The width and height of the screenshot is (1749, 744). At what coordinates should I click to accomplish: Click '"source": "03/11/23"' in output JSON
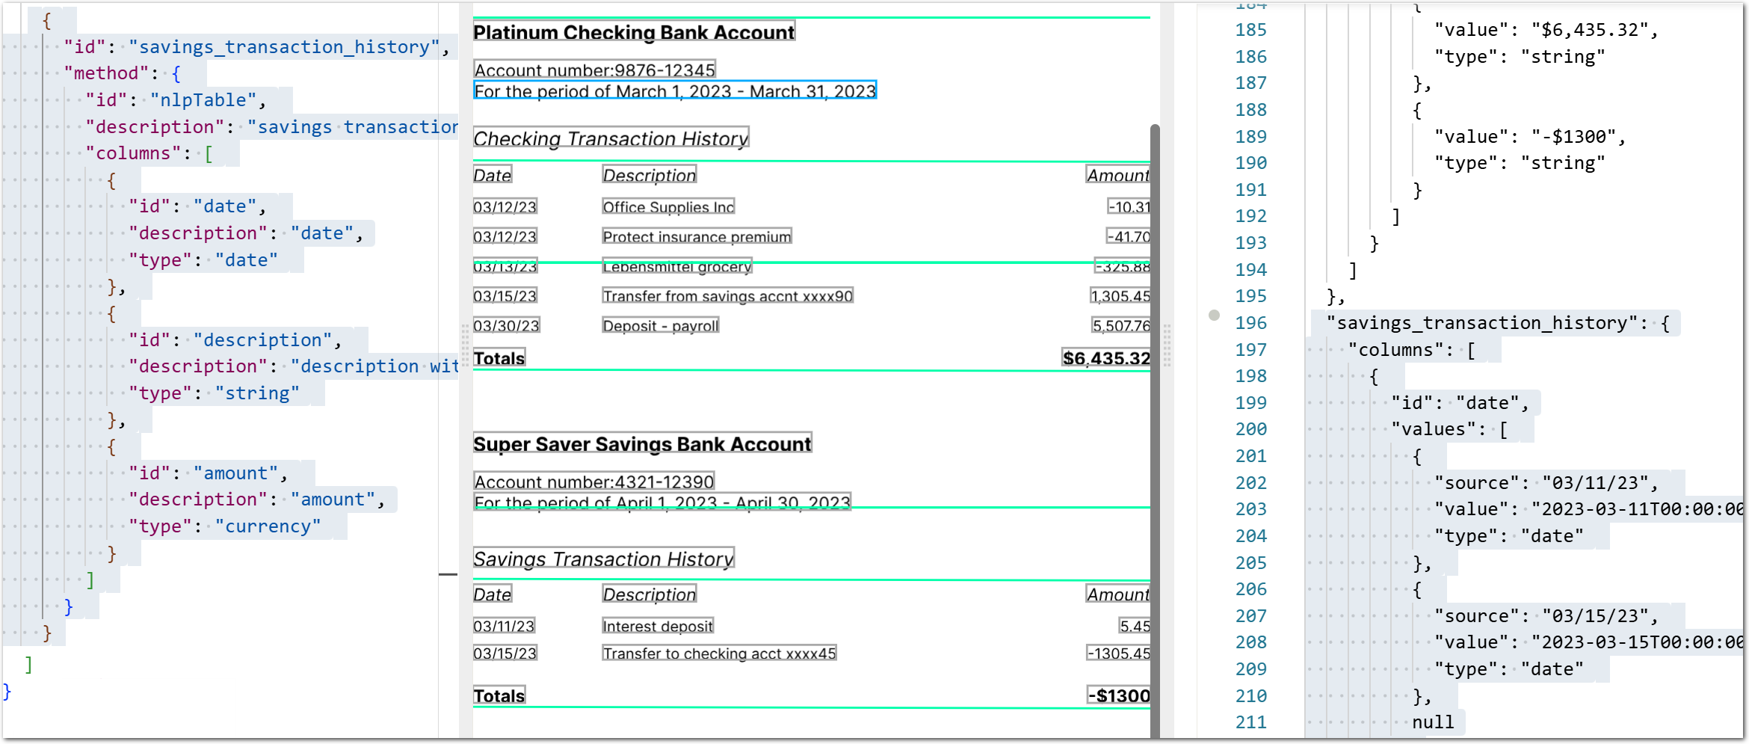coord(1541,483)
